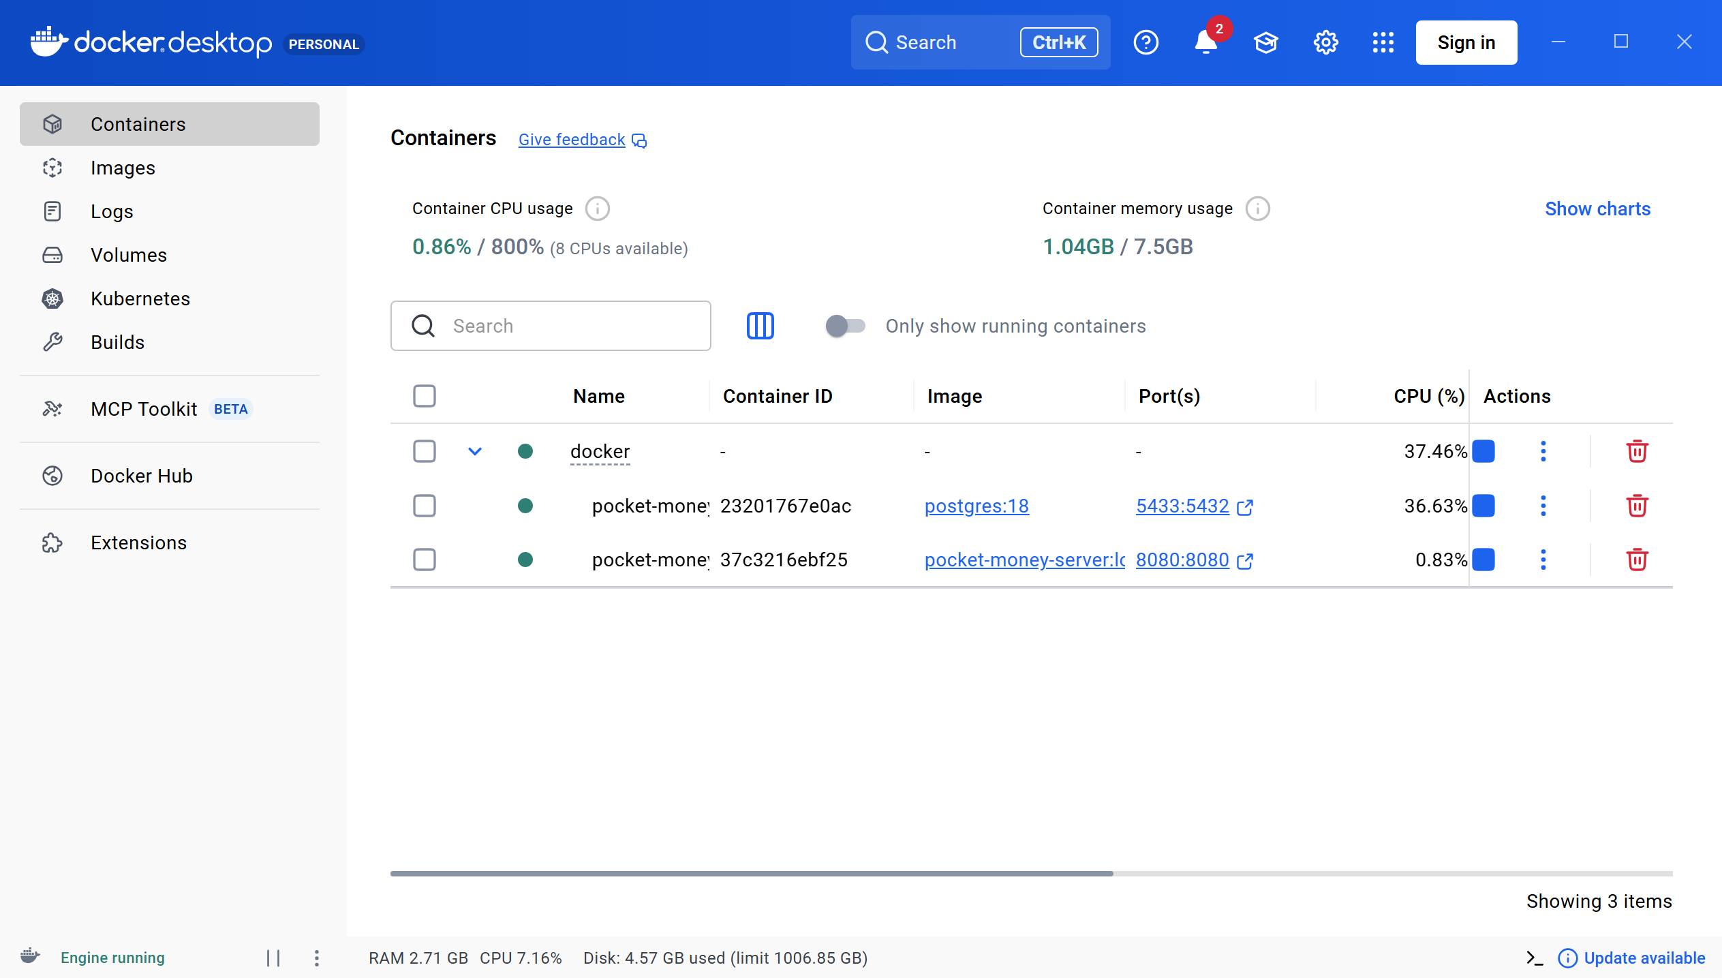1722x978 pixels.
Task: Click the memory usage info icon
Action: pyautogui.click(x=1258, y=209)
